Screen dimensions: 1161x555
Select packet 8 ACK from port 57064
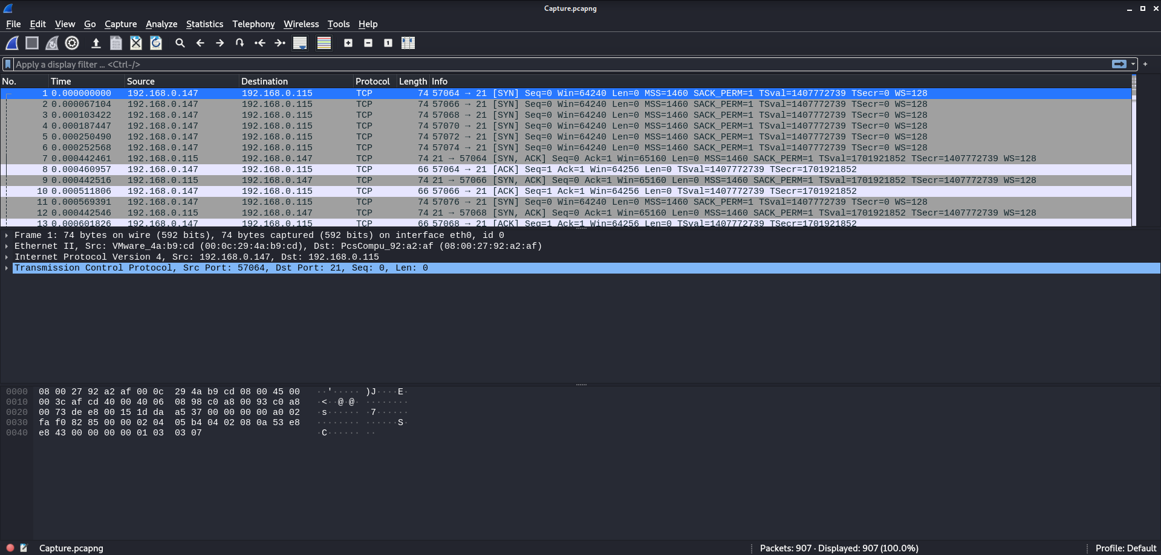coord(566,170)
